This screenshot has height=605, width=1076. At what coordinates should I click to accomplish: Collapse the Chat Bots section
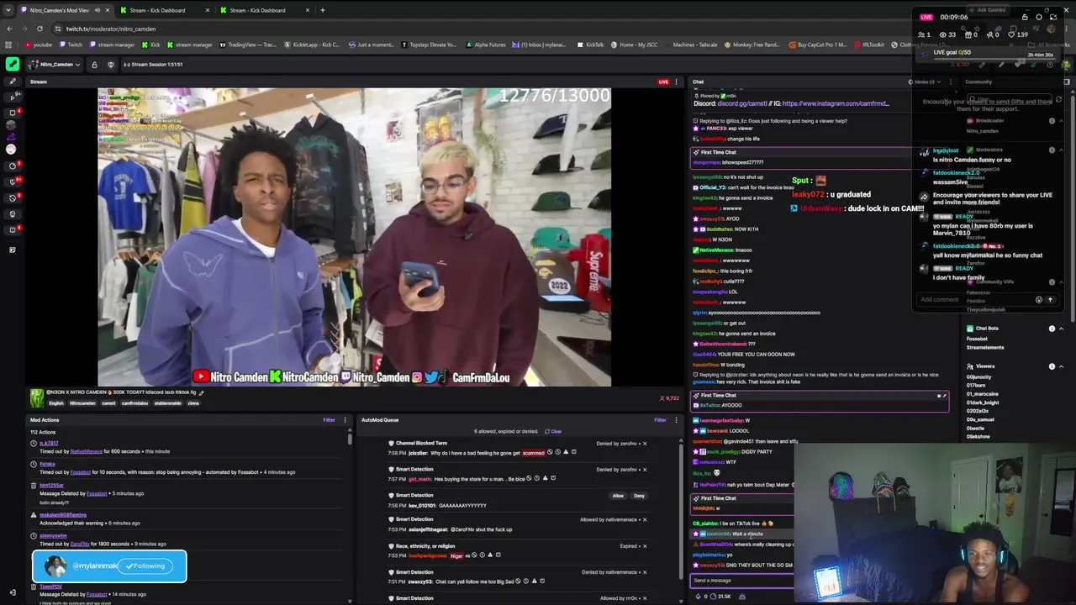pyautogui.click(x=1061, y=329)
